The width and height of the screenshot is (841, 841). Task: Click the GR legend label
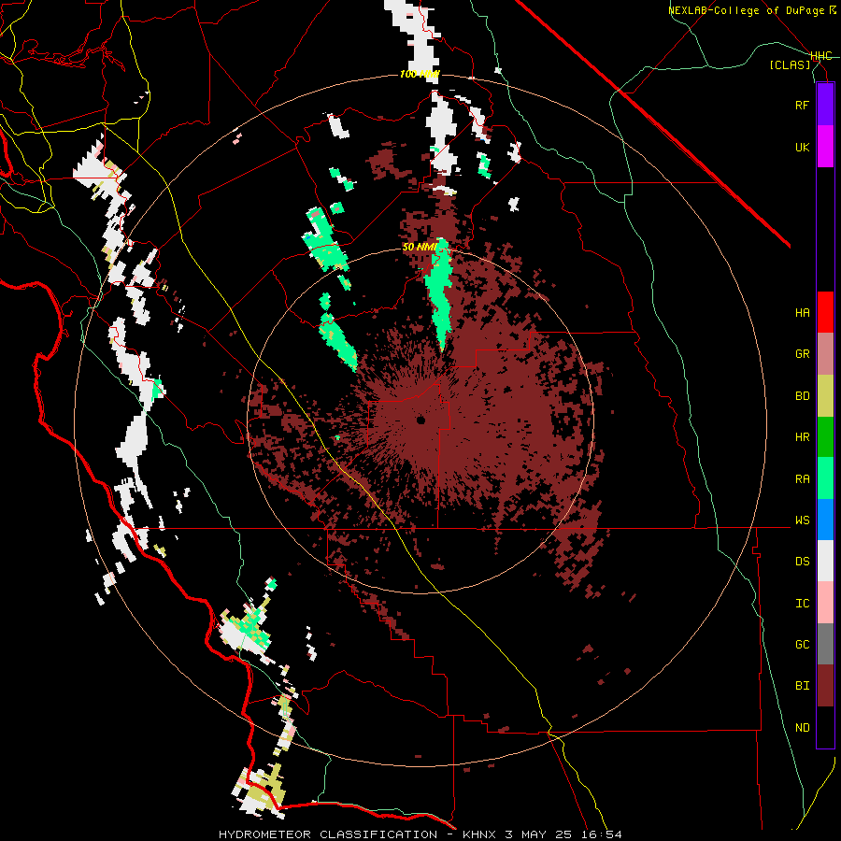802,354
